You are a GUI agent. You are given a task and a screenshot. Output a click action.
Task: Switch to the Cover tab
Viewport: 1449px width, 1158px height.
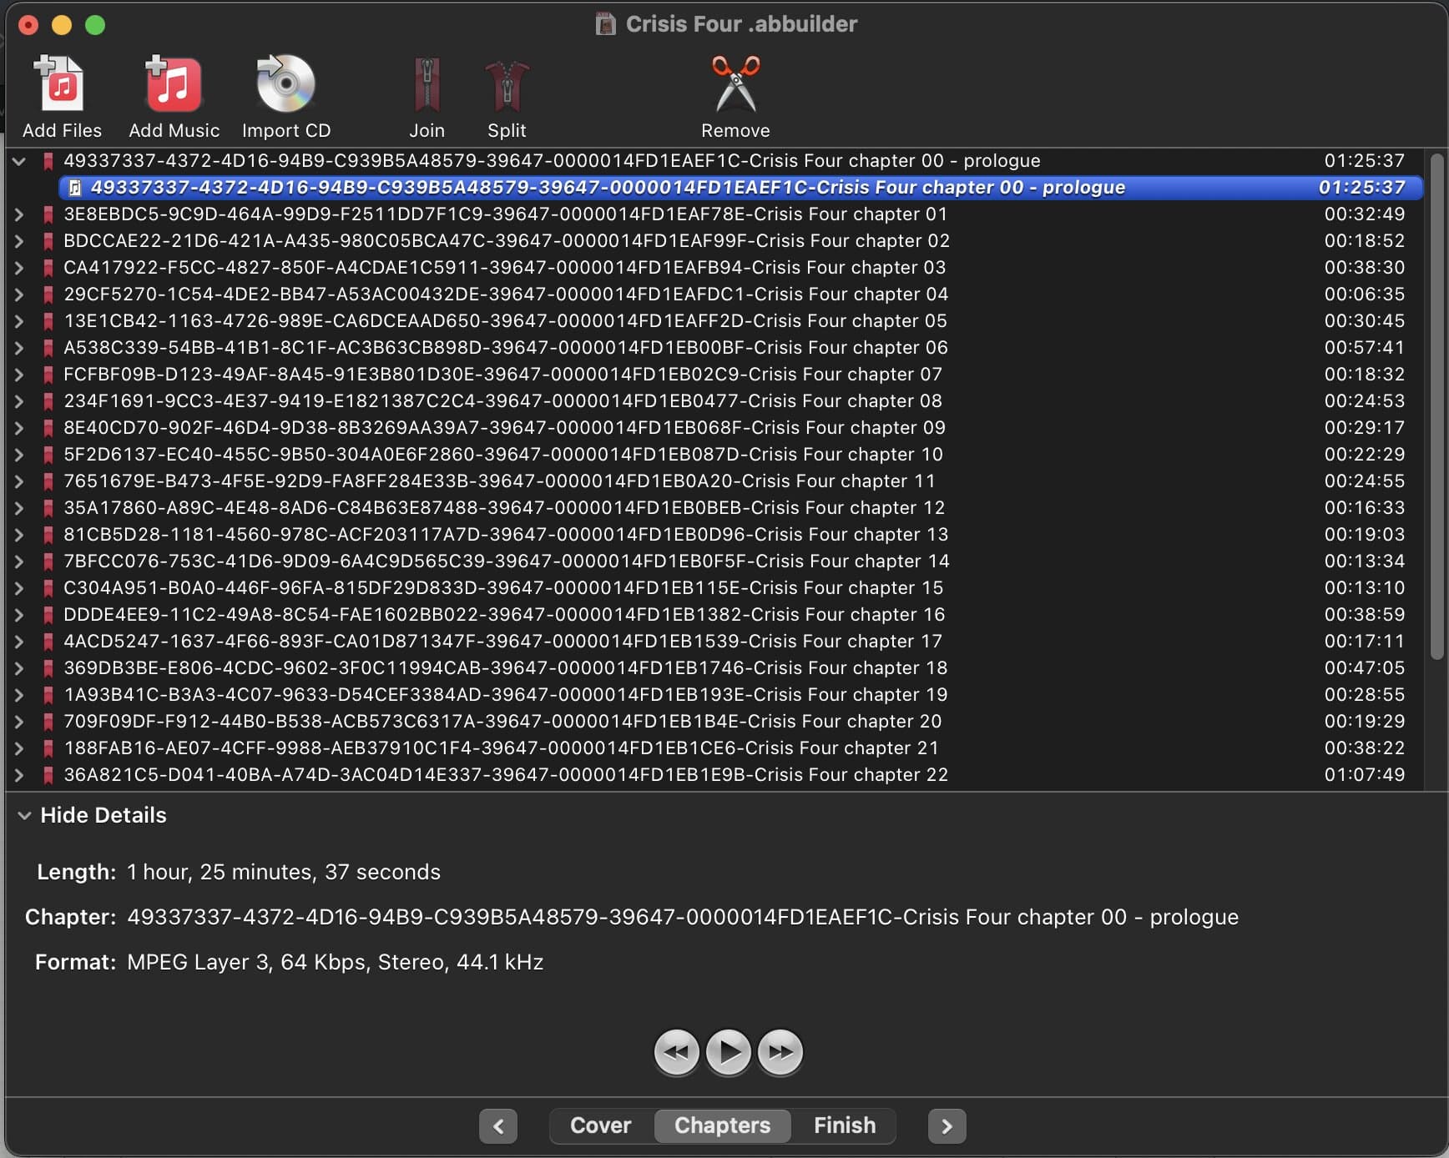[601, 1125]
